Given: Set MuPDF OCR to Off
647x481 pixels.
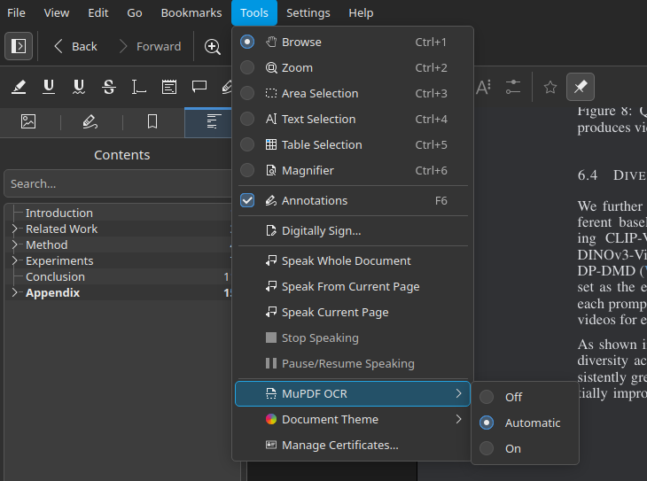Looking at the screenshot, I should point(525,397).
